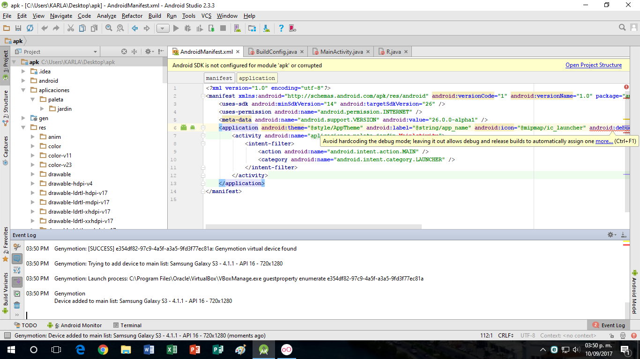Open the Terminal tool window button

click(x=127, y=325)
